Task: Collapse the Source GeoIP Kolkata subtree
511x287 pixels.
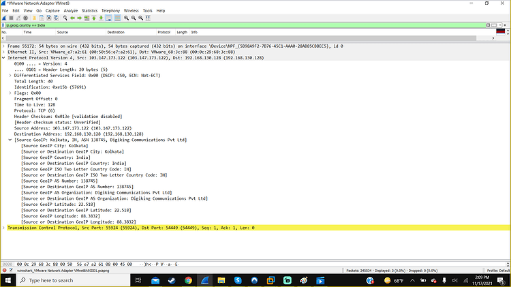Action: (x=10, y=140)
